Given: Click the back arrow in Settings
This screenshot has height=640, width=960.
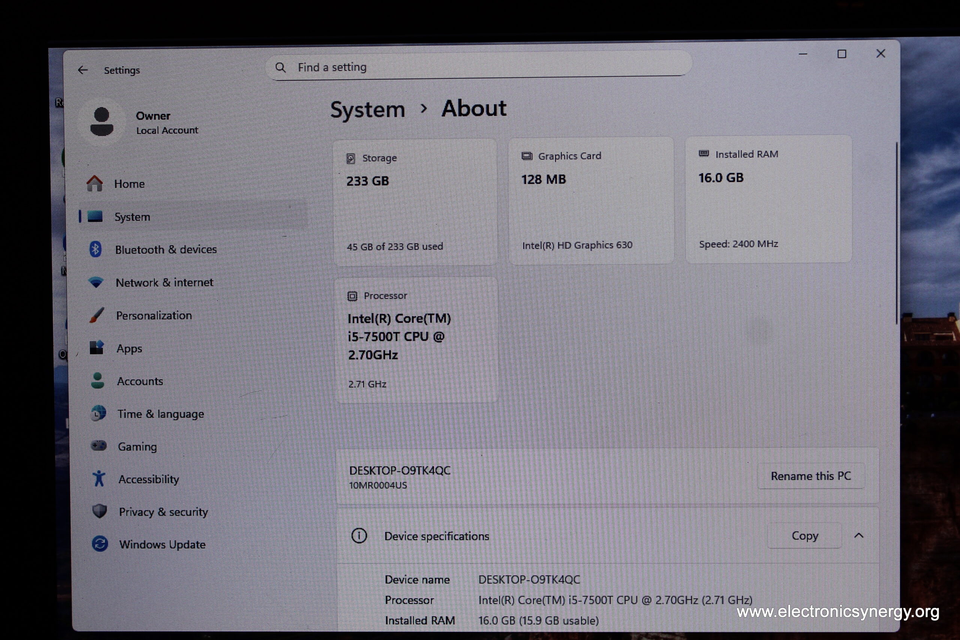Looking at the screenshot, I should tap(83, 70).
